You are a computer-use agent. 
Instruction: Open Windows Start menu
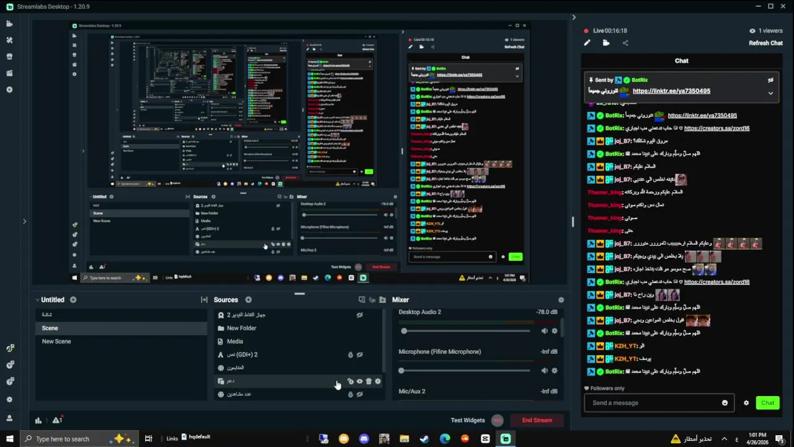pyautogui.click(x=9, y=439)
